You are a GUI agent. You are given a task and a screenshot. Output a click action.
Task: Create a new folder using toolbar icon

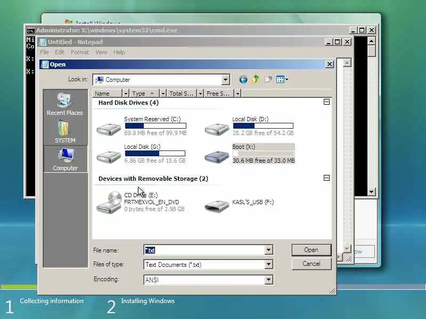tap(268, 79)
